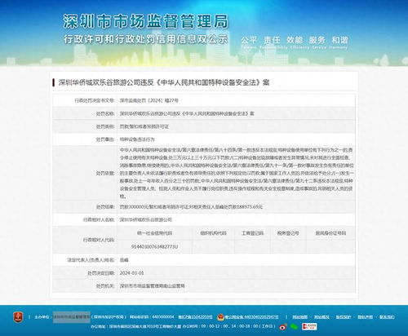The image size is (408, 336).
Task: Click the penalty reason value 特种设备违法行为
Action: pyautogui.click(x=137, y=139)
